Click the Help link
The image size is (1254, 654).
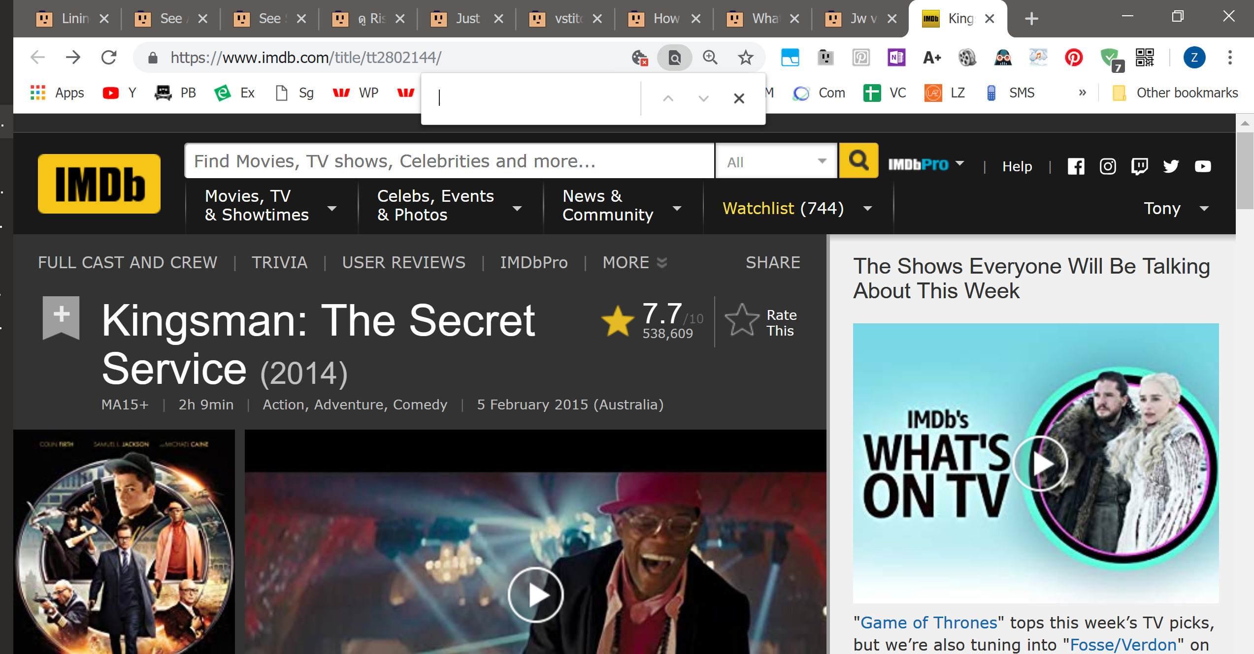(x=1017, y=166)
